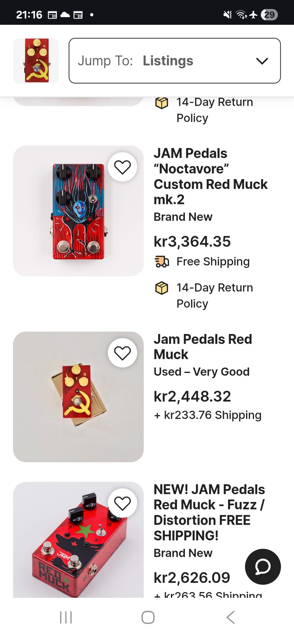Open the chat support bubble
Screen dimensions: 294x637
pyautogui.click(x=263, y=567)
